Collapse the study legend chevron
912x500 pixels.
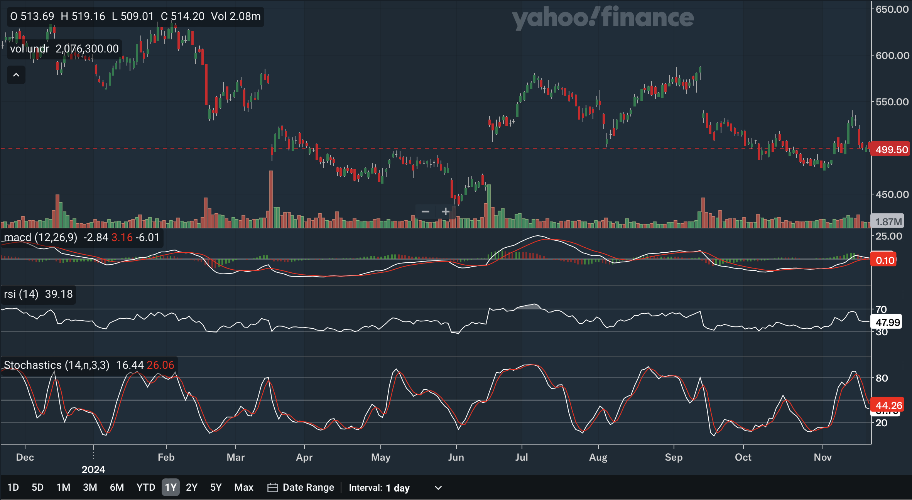click(x=16, y=75)
